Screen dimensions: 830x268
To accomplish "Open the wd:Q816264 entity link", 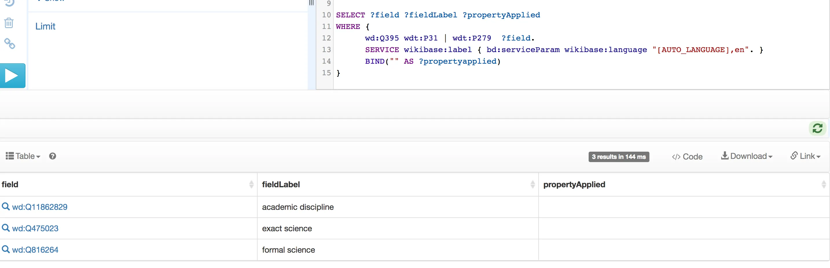I will 35,250.
